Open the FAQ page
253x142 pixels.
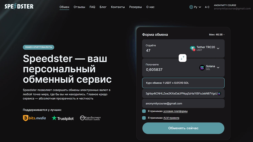(x=92, y=7)
